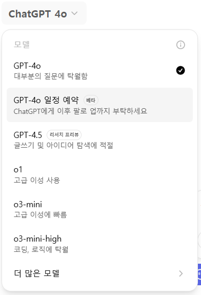Choose GPT-4o 일정 예약 model
The image size is (201, 295).
[x=99, y=105]
